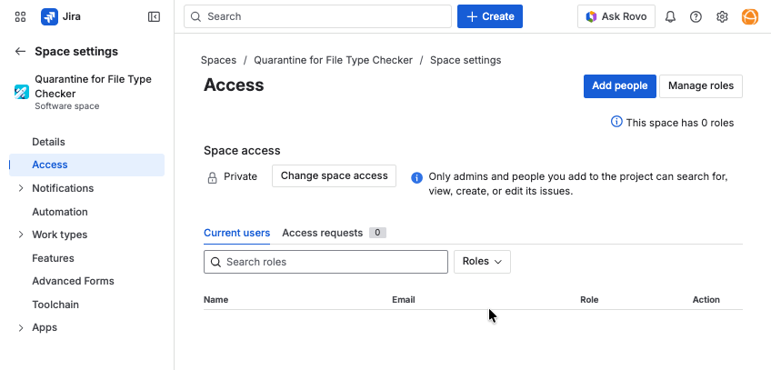Switch to the Access requests tab
Screen dimensions: 771x370
click(x=322, y=233)
